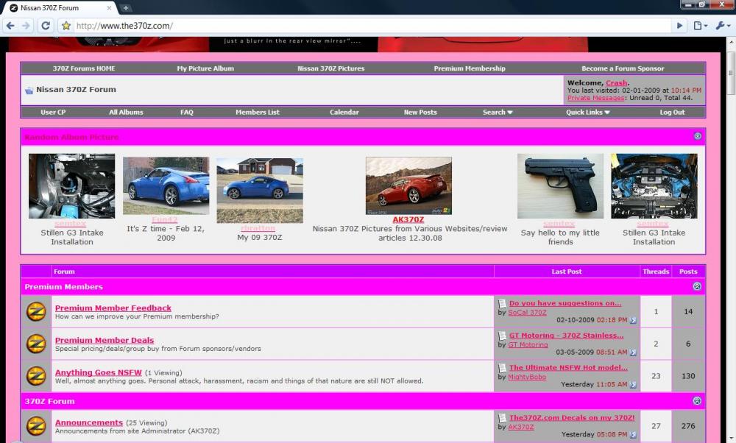Click post icon beside 'The Ultimate NSFW Hot model...'
736x443 pixels.
pyautogui.click(x=502, y=368)
